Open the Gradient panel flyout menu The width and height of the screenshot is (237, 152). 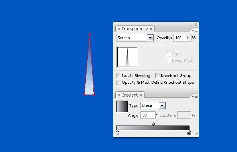tap(195, 96)
